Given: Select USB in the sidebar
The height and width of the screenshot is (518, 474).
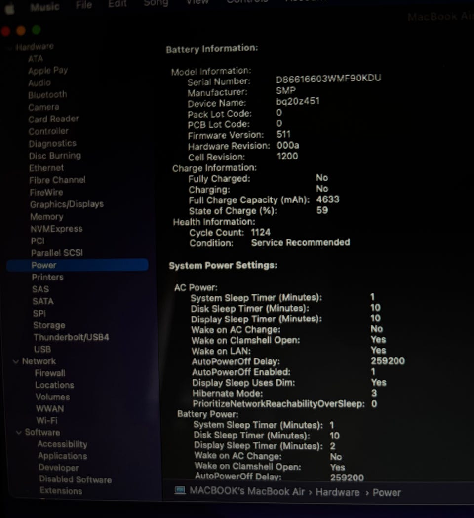Looking at the screenshot, I should point(42,349).
